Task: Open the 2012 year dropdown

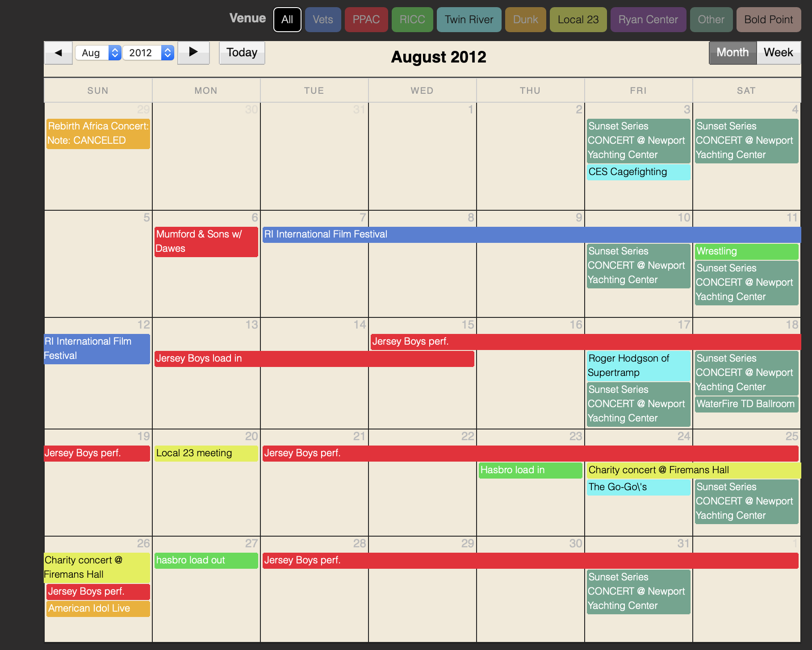Action: 148,53
